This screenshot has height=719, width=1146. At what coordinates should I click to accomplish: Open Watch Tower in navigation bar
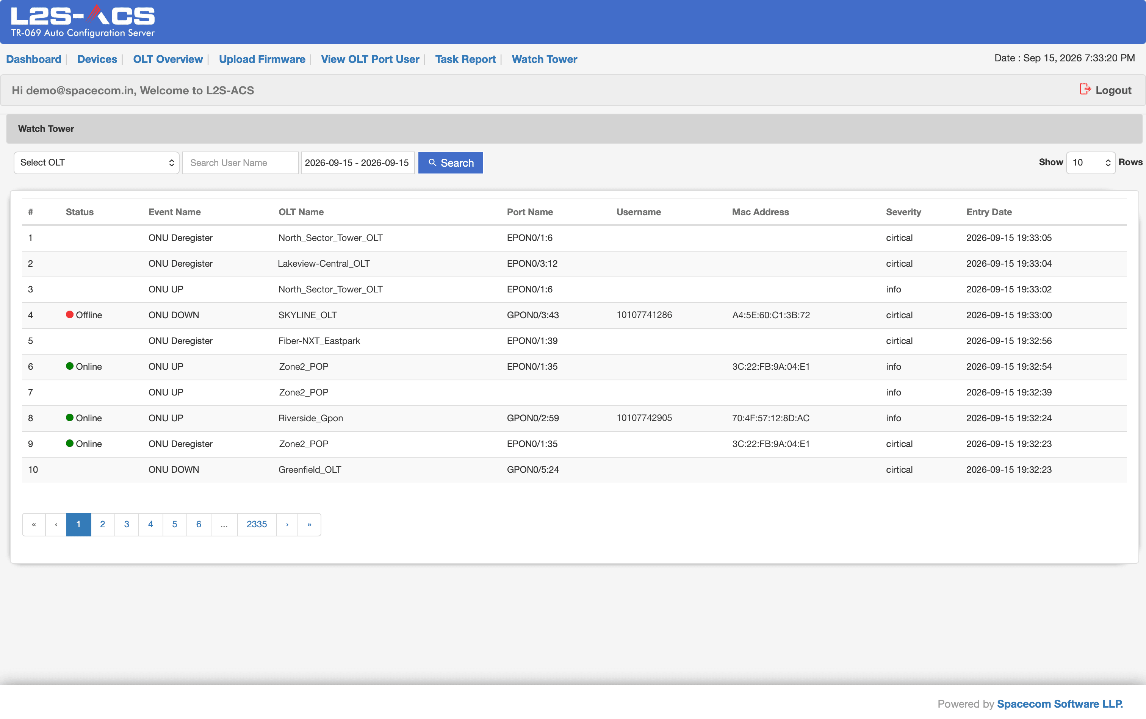[x=544, y=59]
